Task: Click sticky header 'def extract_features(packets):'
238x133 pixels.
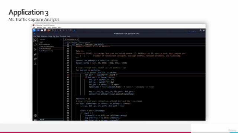Action: pos(88,44)
